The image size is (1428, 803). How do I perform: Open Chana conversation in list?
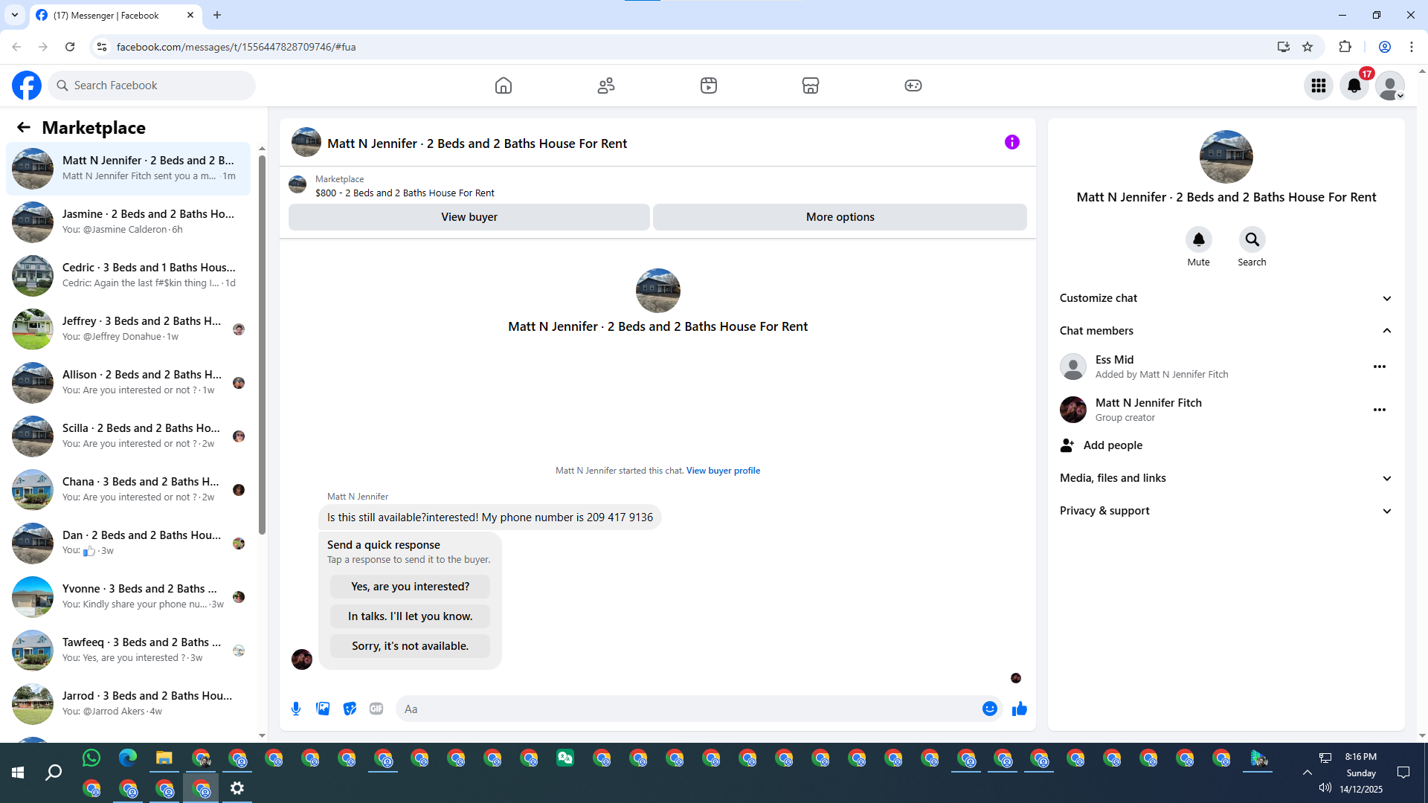point(129,490)
